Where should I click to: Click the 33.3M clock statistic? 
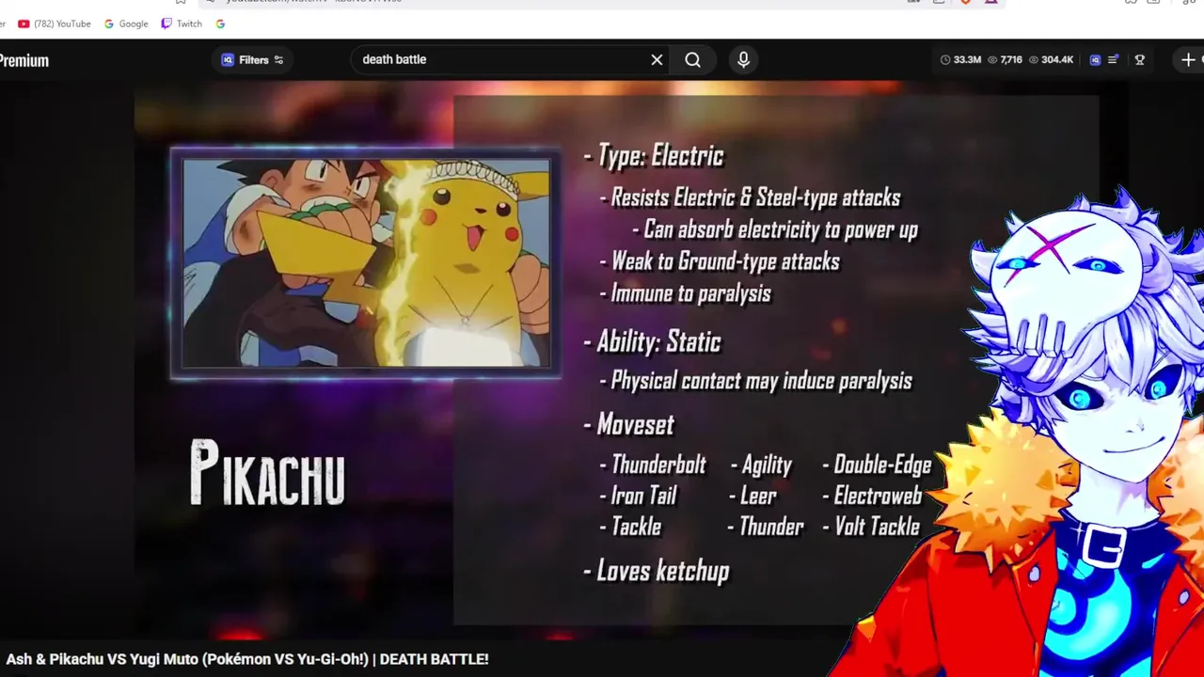pos(960,60)
